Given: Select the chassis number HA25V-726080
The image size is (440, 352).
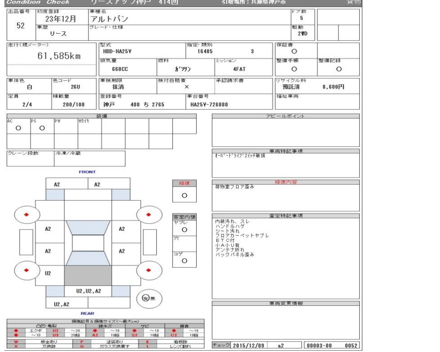Looking at the screenshot, I should (x=209, y=104).
